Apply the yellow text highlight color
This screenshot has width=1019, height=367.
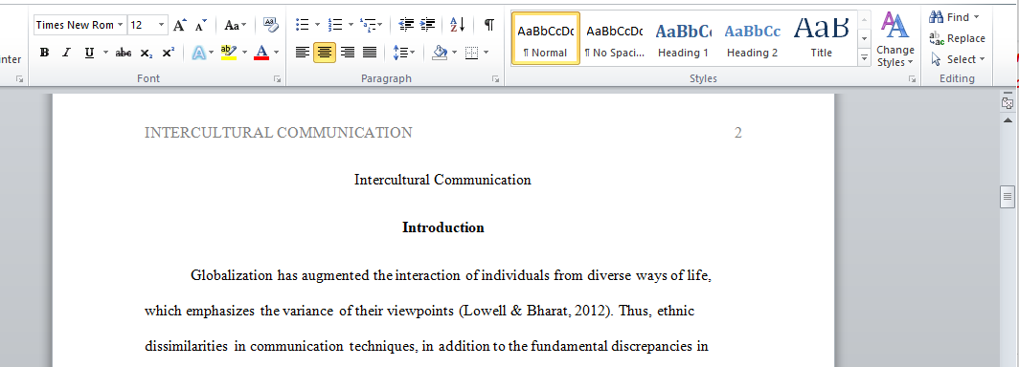click(x=229, y=53)
